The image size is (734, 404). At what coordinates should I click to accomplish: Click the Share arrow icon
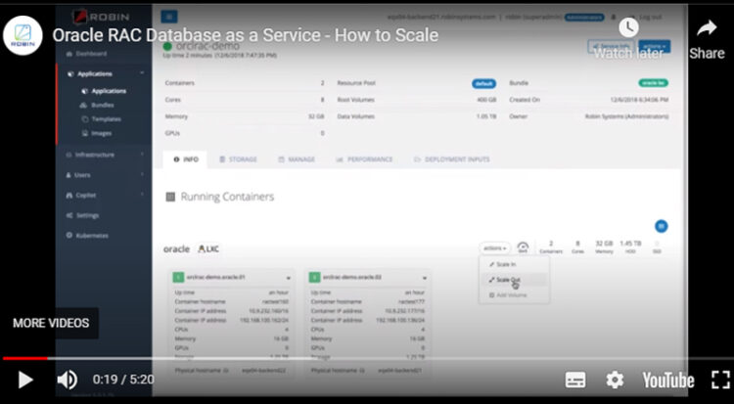coord(707,28)
